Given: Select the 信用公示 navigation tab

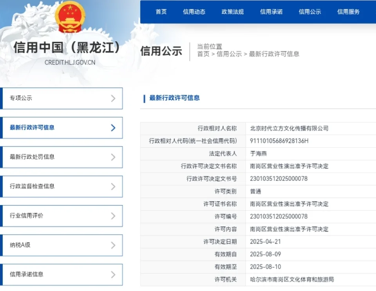Looking at the screenshot, I should click(310, 12).
